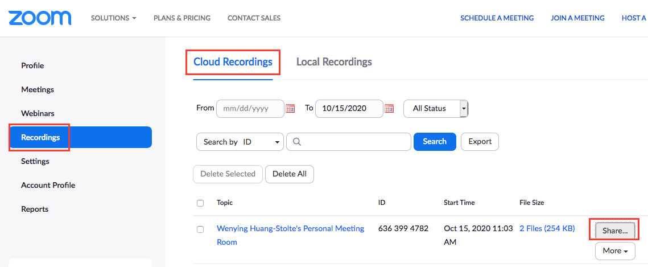Open the From date calendar icon
648x267 pixels.
pyautogui.click(x=290, y=109)
